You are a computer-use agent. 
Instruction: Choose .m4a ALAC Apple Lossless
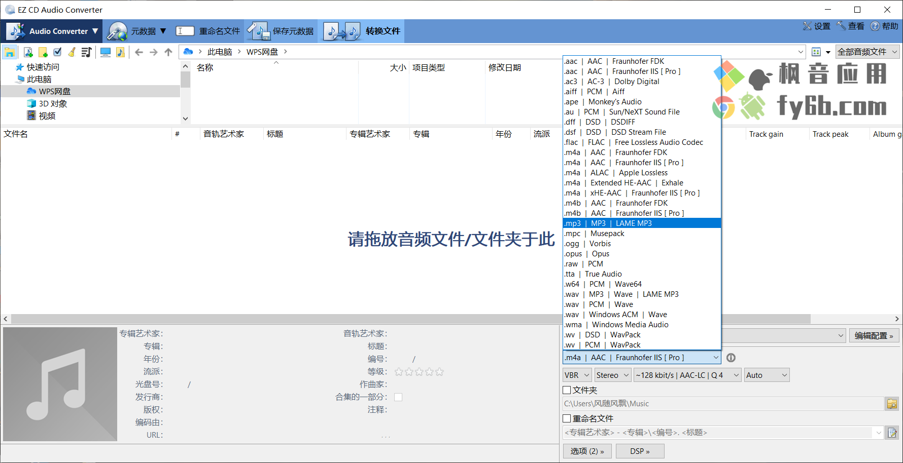click(x=642, y=173)
